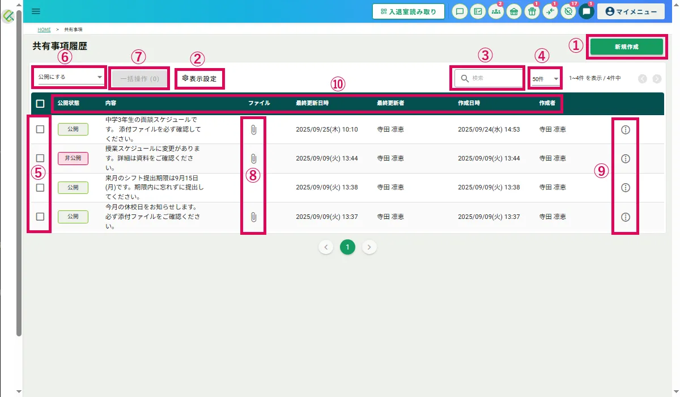The image size is (680, 397).
Task: Open the 公開にする bulk action dropdown
Action: pos(69,77)
